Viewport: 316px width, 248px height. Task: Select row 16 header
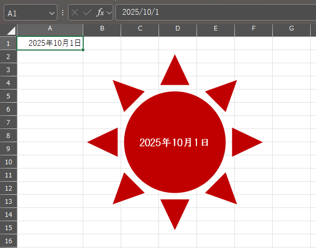(x=8, y=241)
